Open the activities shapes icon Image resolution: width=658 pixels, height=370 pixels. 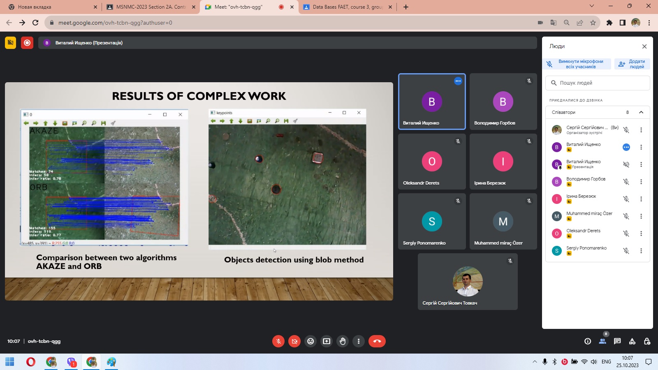point(632,341)
